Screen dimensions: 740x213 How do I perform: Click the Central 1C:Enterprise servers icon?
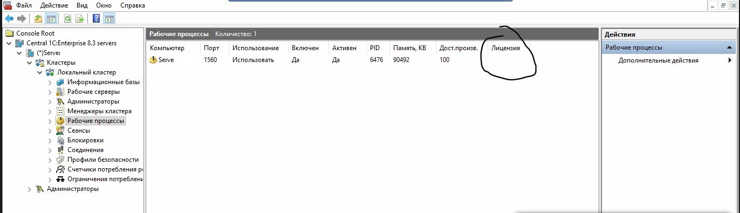20,43
